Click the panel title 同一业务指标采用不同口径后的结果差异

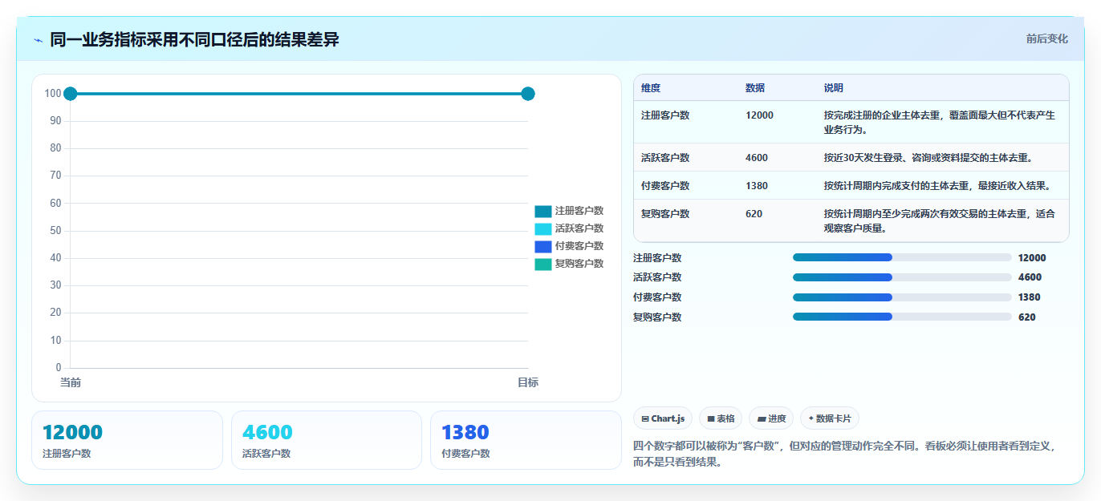point(194,39)
